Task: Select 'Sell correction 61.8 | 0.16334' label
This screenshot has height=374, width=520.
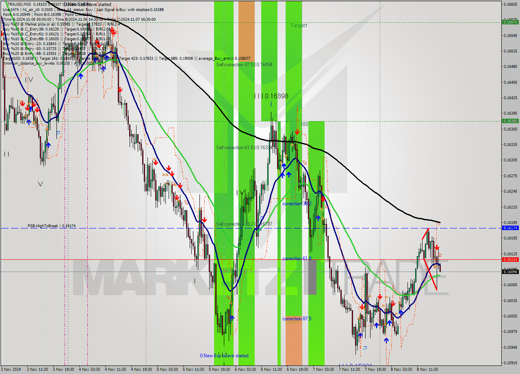Action: 244,147
